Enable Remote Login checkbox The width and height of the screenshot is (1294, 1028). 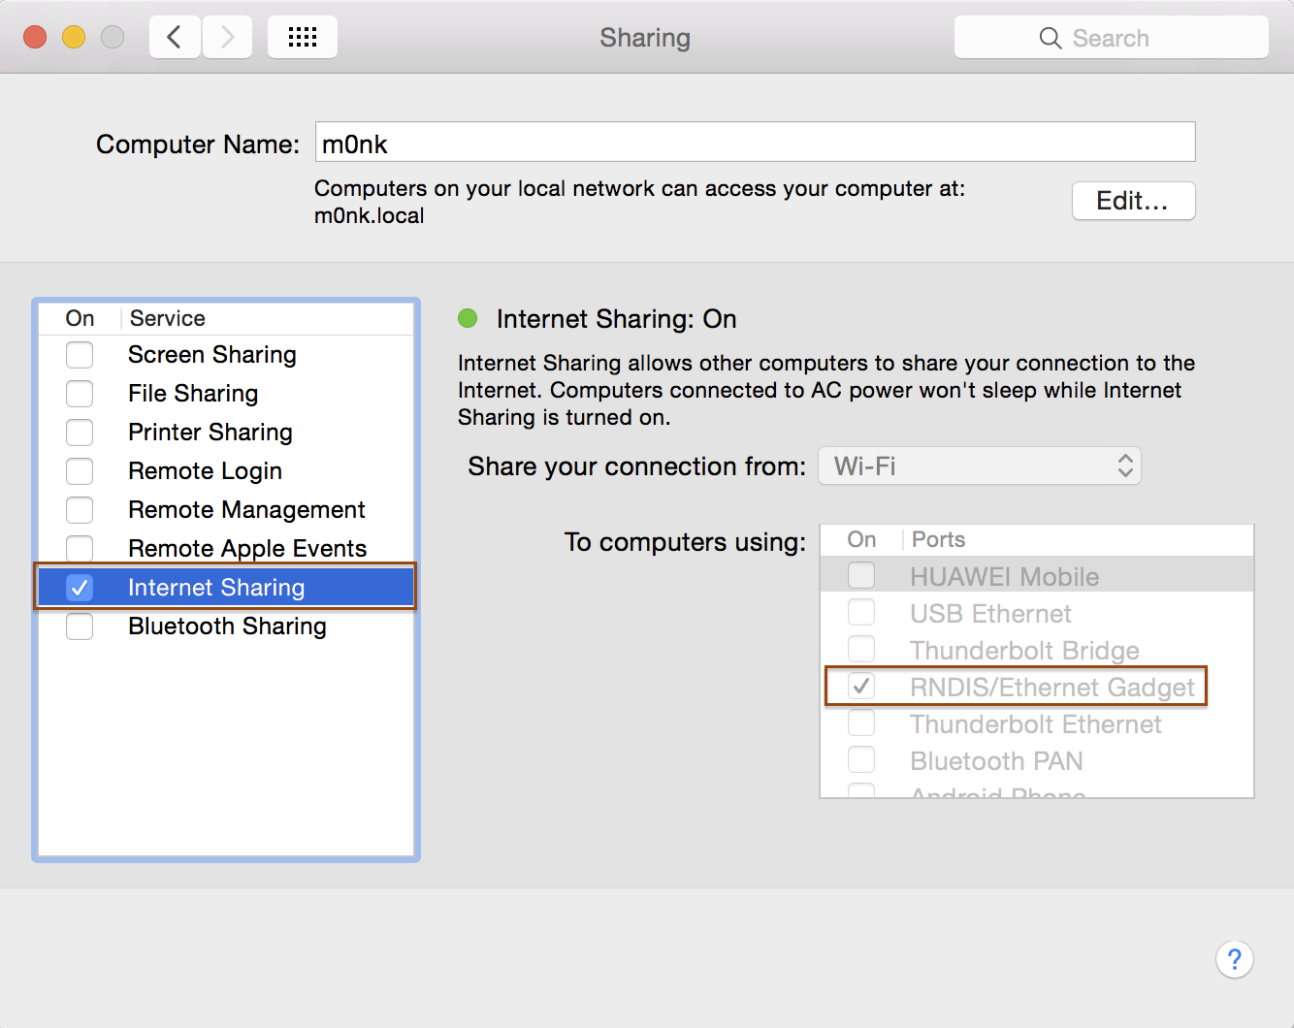[80, 471]
